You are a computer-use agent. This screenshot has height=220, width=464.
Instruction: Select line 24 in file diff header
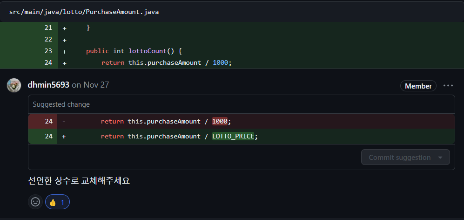[48, 62]
